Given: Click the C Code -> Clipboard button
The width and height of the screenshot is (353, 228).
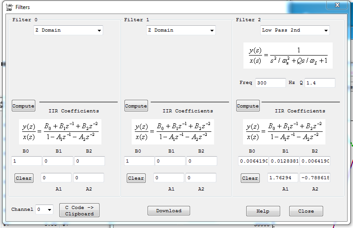Looking at the screenshot, I should click(79, 210).
